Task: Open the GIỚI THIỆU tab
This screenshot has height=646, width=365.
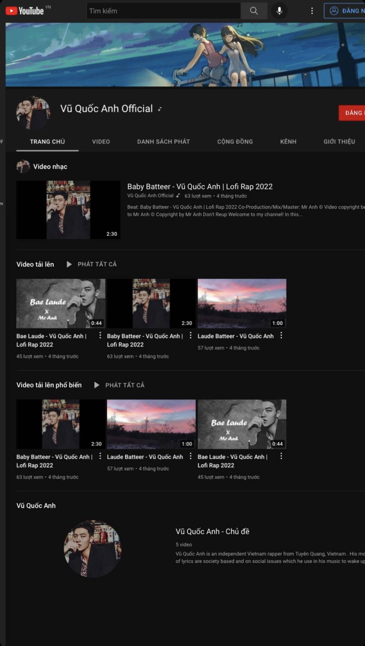Action: pyautogui.click(x=339, y=142)
